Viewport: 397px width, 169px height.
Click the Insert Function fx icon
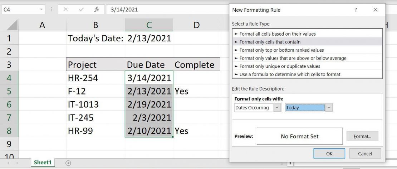[x=97, y=10]
